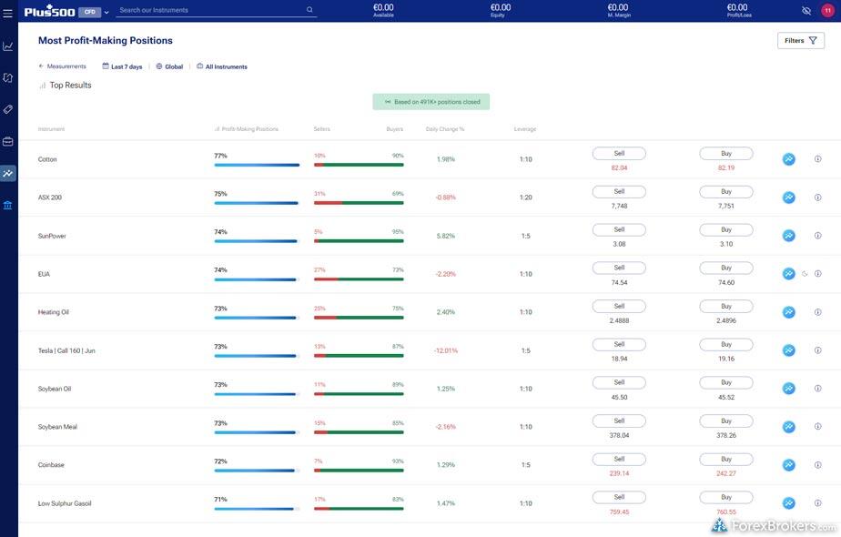
Task: Open the hamburger menu
Action: 8,13
